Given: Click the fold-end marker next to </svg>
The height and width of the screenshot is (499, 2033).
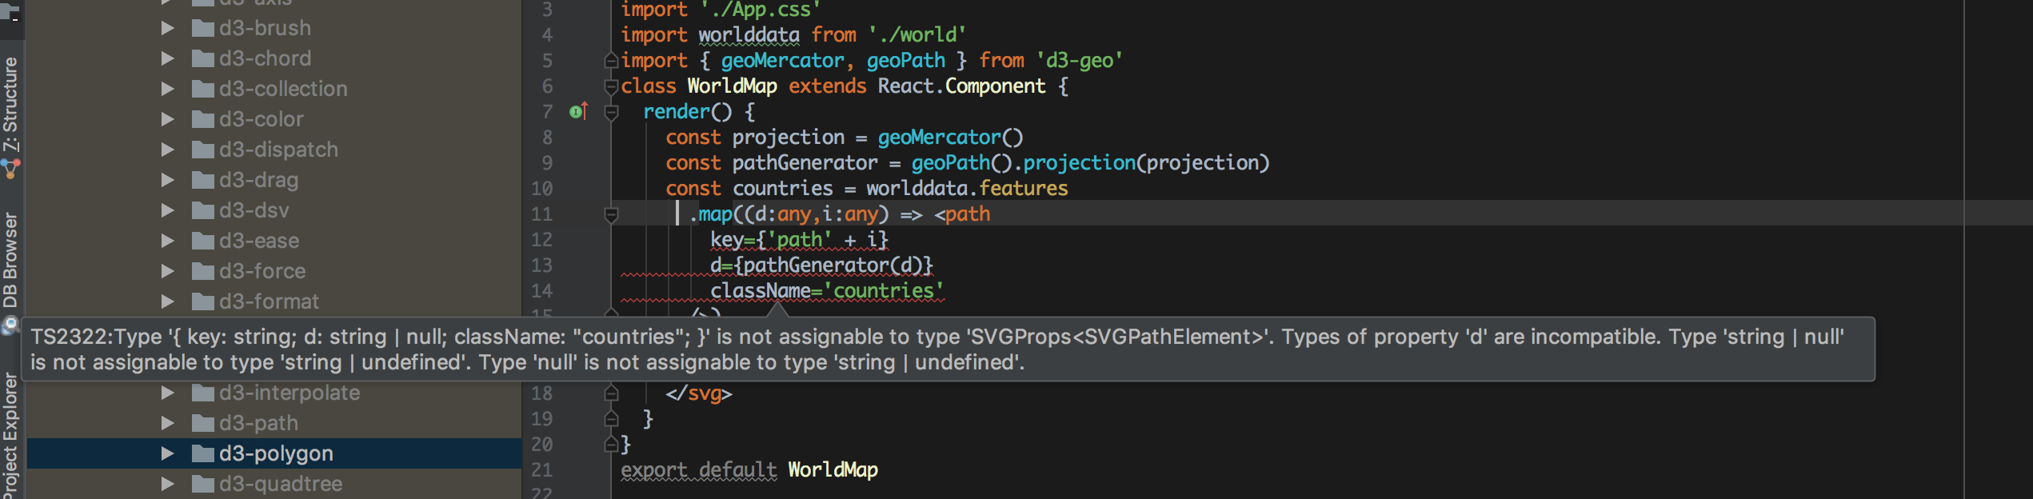Looking at the screenshot, I should click(x=611, y=393).
